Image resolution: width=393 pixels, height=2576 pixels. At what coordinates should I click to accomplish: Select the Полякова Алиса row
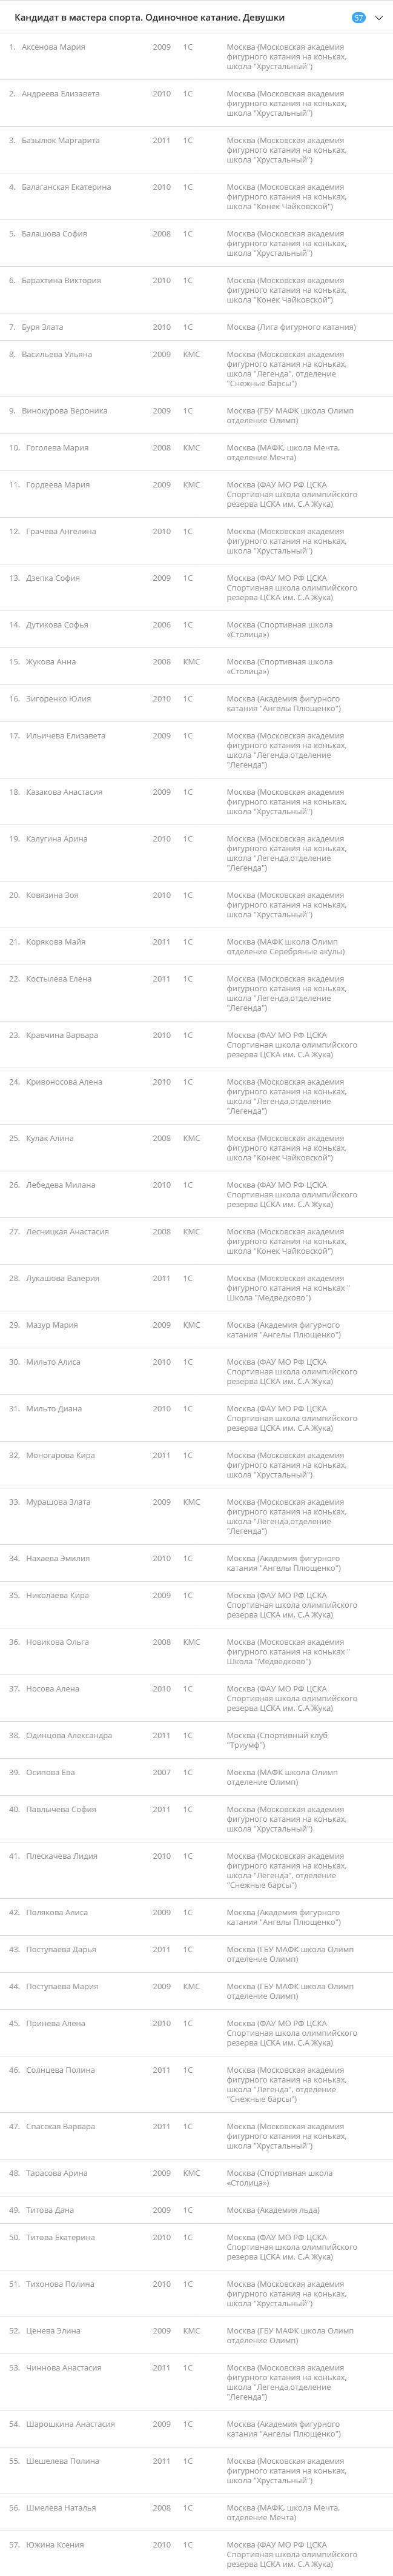pyautogui.click(x=57, y=1912)
